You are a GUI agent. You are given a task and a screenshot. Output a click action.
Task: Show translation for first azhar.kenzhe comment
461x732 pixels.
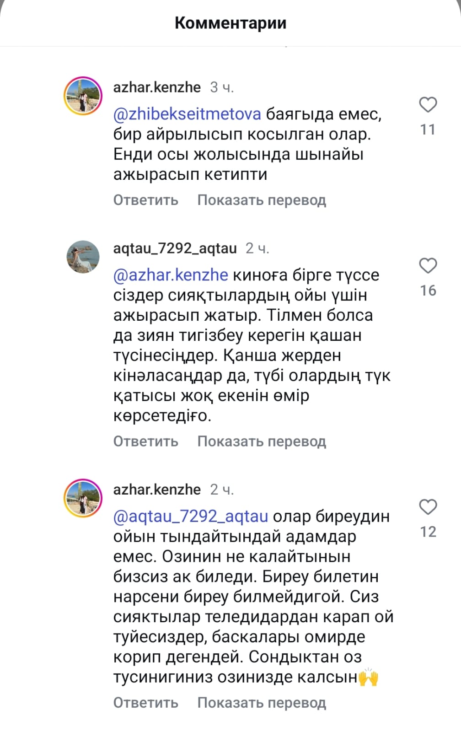pos(262,200)
